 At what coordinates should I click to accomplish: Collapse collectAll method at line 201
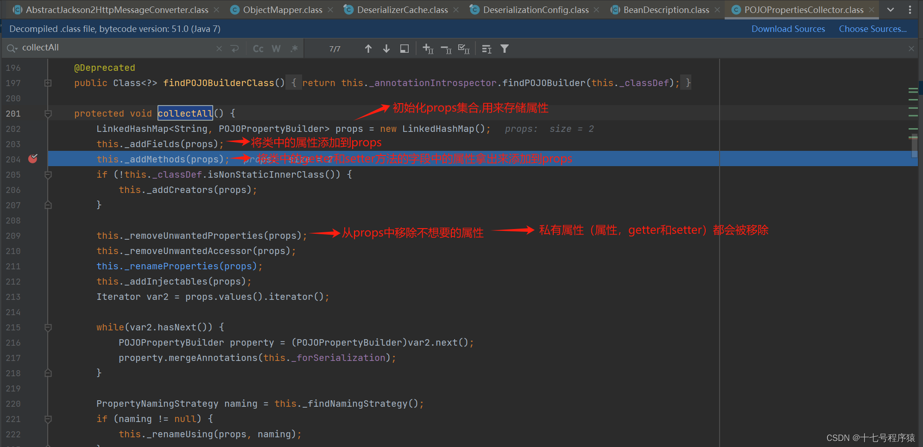(48, 113)
